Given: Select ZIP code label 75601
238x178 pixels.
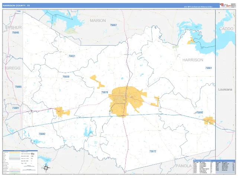Looking at the screenshot, I should (x=16, y=108).
